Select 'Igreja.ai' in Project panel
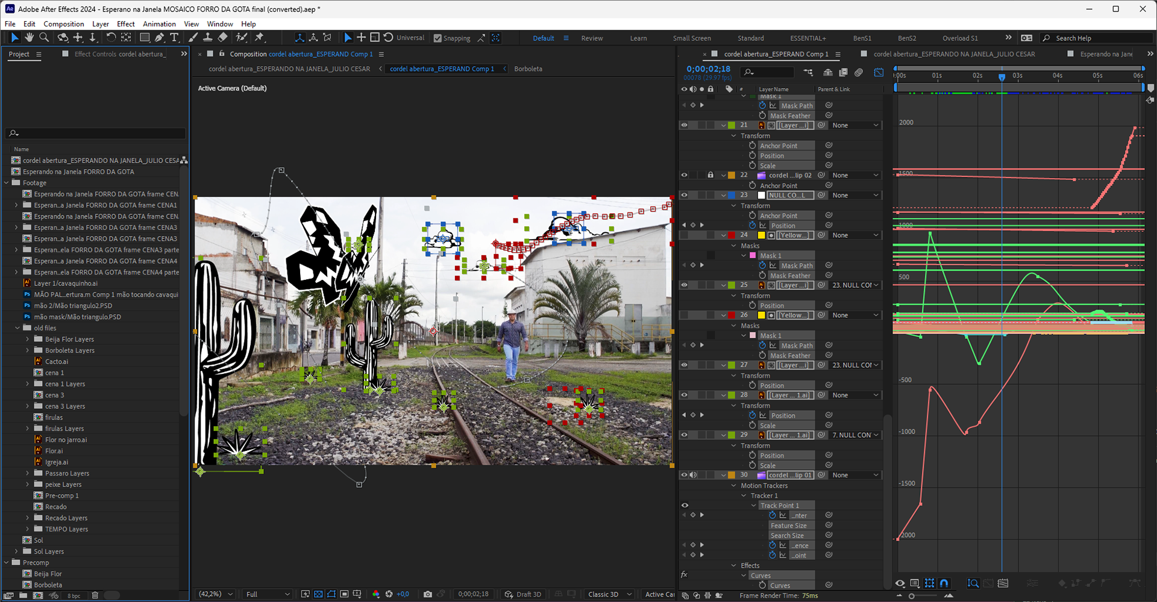 tap(57, 462)
